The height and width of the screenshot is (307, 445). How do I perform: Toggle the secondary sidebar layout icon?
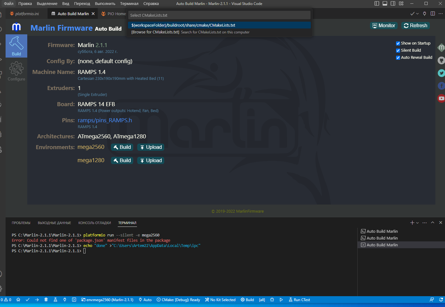coord(393,3)
